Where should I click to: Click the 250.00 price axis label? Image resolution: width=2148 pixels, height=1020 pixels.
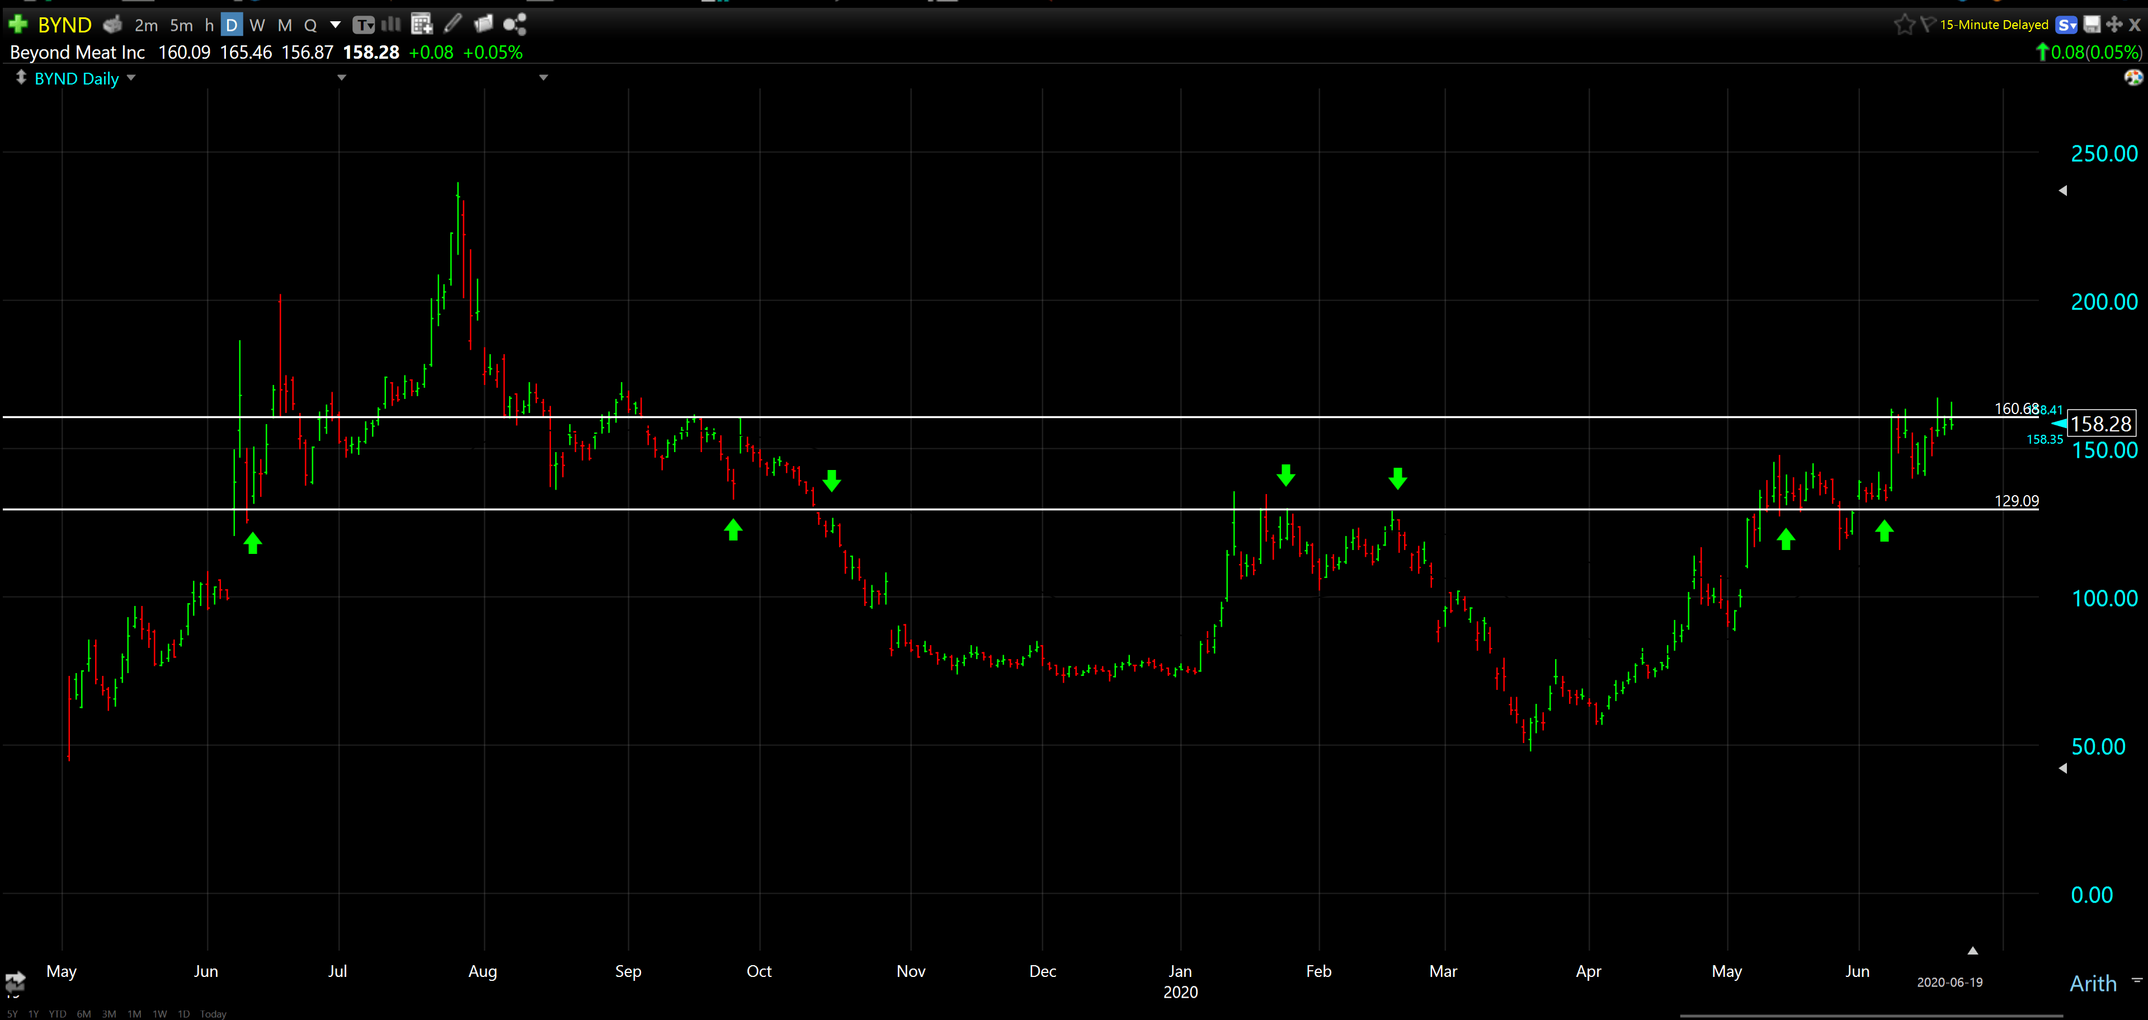pyautogui.click(x=2104, y=153)
